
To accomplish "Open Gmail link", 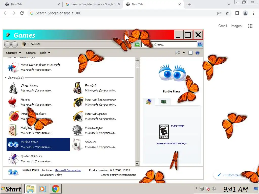I will coord(223,26).
